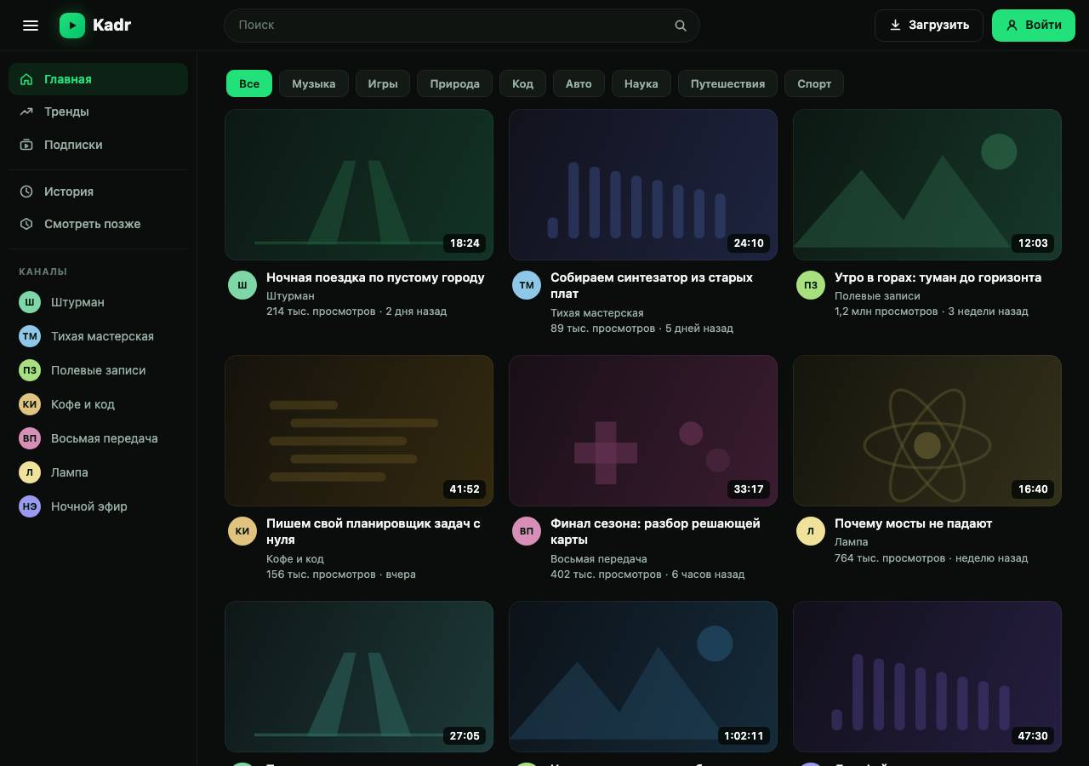
Task: Open Собираем синтезатор из старых плат title
Action: (x=652, y=285)
